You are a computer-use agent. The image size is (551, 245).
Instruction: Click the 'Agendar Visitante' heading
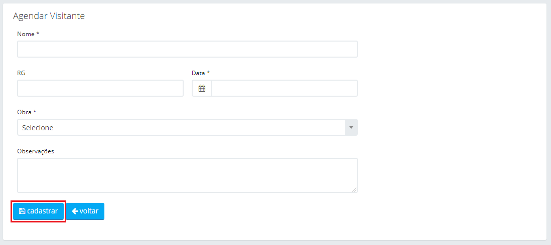pyautogui.click(x=49, y=16)
